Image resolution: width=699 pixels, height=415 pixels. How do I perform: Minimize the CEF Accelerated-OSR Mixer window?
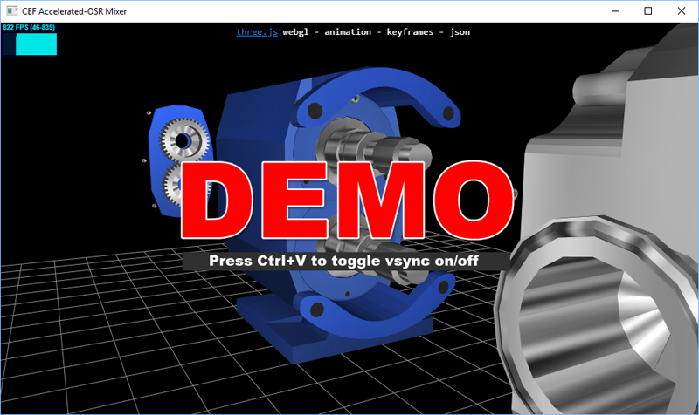(x=616, y=11)
